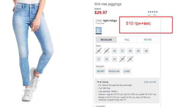Pick size 29
The height and width of the screenshot is (107, 178).
(x=138, y=51)
